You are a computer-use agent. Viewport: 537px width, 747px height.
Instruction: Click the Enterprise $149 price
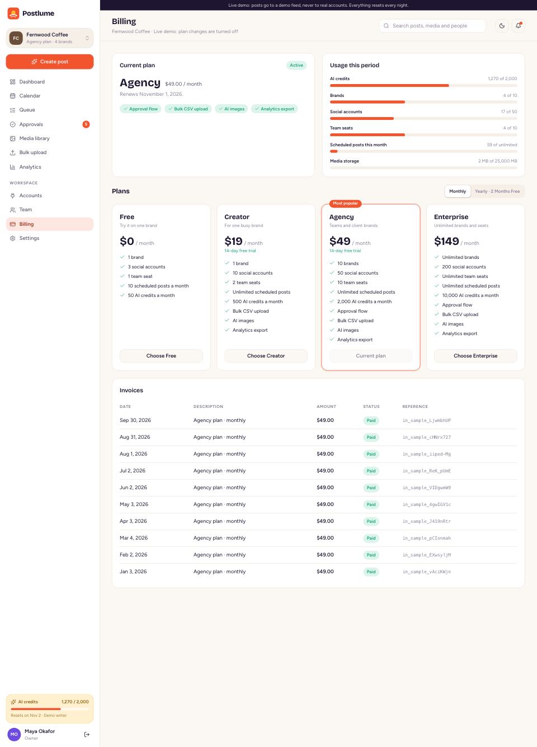tap(447, 242)
